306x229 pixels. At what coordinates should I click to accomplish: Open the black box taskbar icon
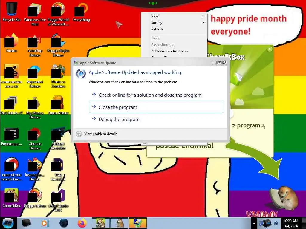coord(26,223)
